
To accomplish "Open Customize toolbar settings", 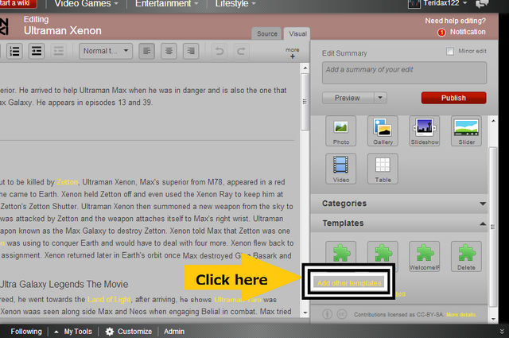I will pos(129,332).
